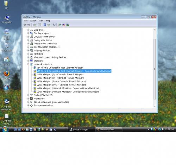This screenshot has width=176, height=165.
Task: Expand the Disk drives node
Action: (28, 30)
